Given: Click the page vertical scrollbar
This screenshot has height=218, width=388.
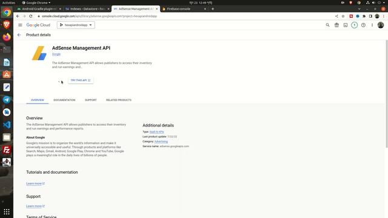Looking at the screenshot, I should point(387,94).
